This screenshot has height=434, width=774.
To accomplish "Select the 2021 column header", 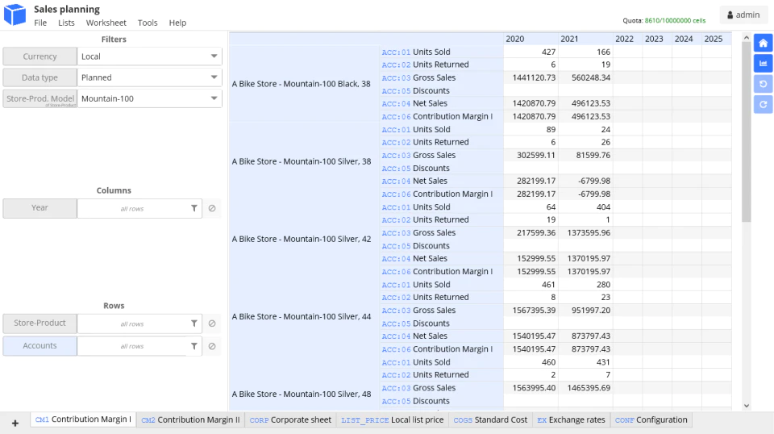I will 585,39.
